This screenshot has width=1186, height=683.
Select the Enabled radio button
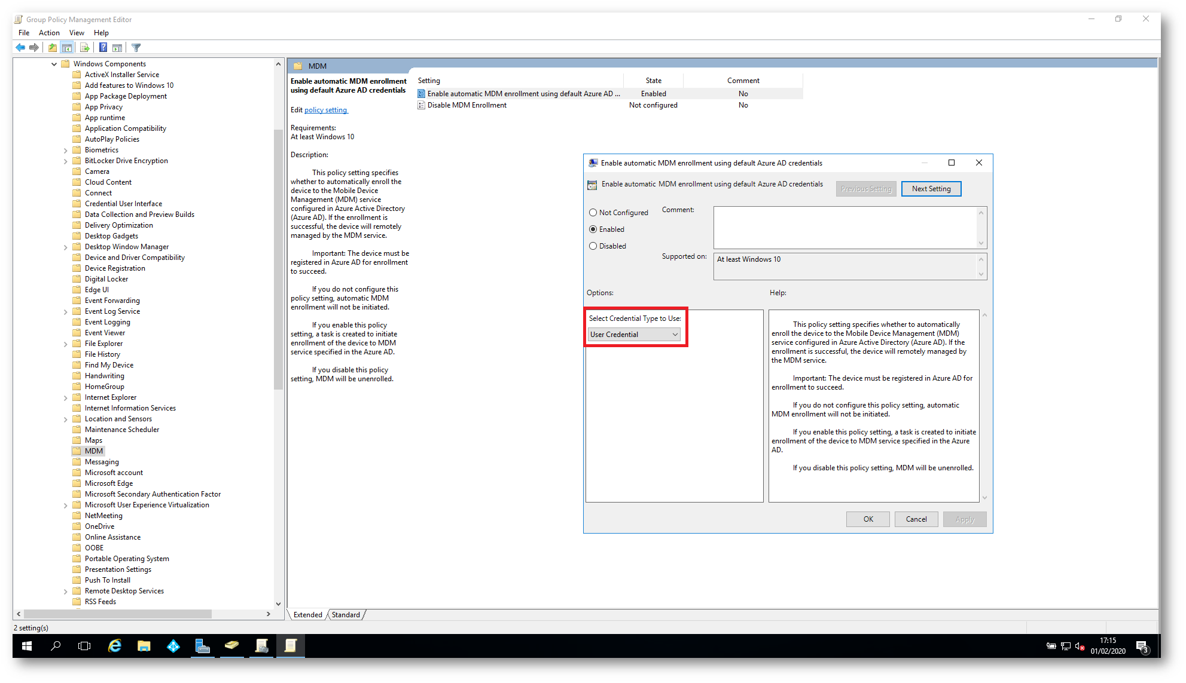coord(593,229)
